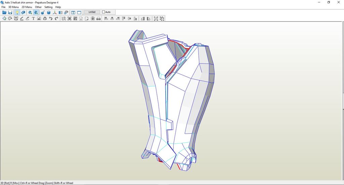Screen dimensions: 344x185
Task: Minimize the Pepakura Designer window
Action: tap(319, 2)
